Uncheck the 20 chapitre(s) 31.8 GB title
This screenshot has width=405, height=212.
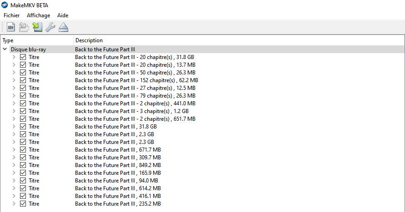(x=23, y=57)
